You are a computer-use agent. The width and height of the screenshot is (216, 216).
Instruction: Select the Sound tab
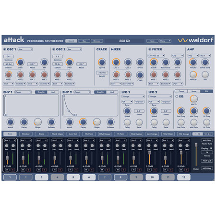[71, 41]
